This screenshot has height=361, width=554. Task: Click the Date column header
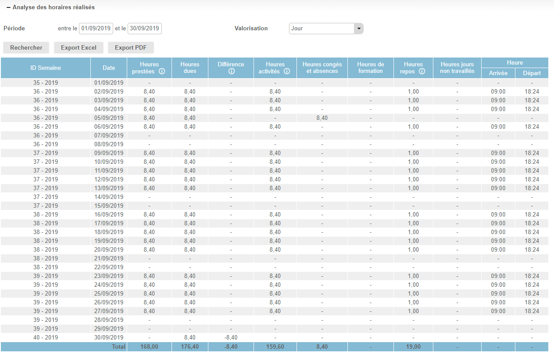[x=109, y=68]
